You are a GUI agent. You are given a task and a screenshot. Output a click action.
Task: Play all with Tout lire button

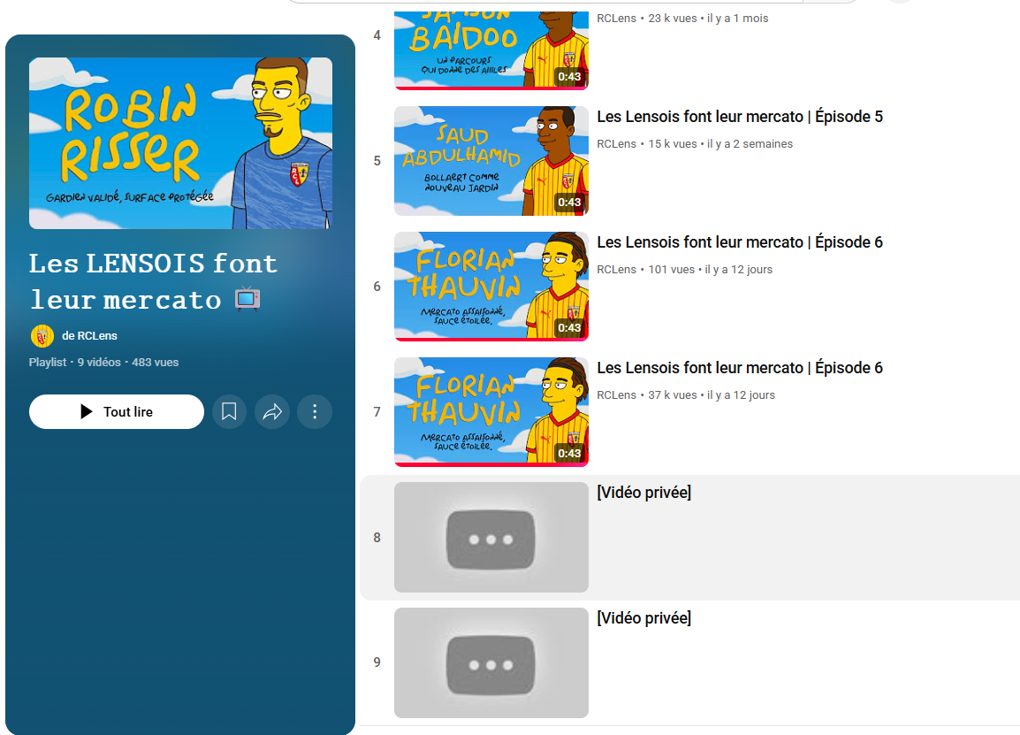click(x=117, y=411)
